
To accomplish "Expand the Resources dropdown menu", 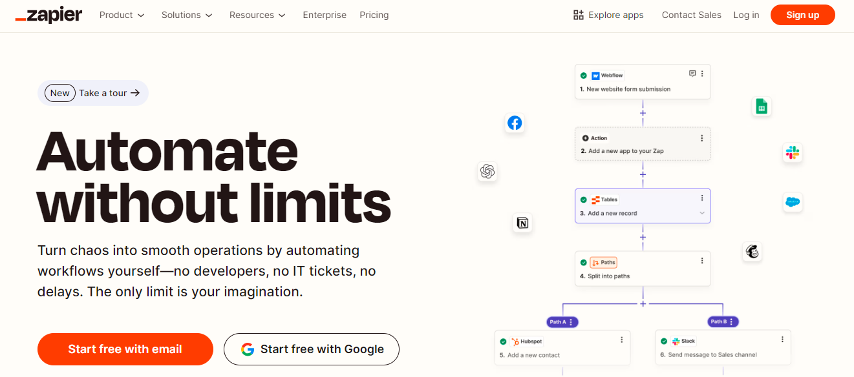I will [x=257, y=15].
